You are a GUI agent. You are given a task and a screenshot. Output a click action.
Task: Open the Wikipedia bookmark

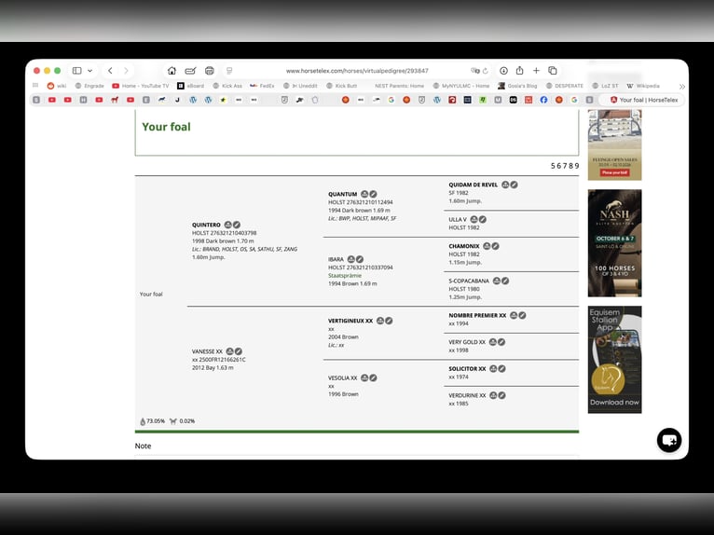[643, 86]
